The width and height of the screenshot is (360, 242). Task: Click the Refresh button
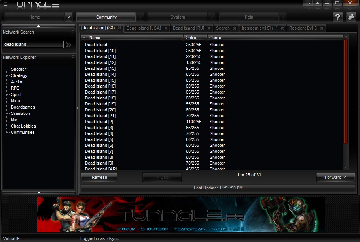pyautogui.click(x=99, y=177)
